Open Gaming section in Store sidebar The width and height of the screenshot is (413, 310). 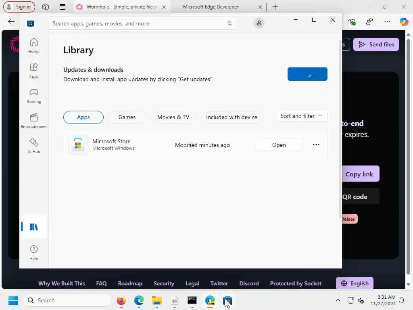(x=34, y=96)
